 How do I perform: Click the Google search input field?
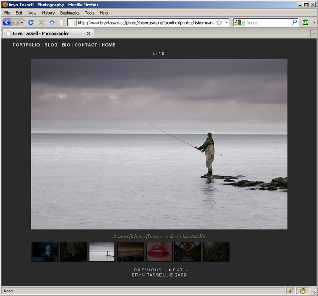(x=268, y=23)
